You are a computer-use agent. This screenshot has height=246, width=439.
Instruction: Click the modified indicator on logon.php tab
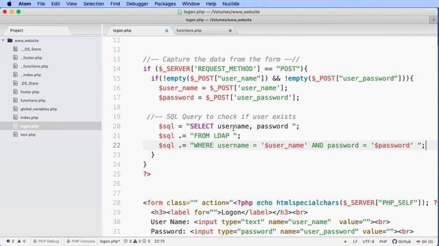click(x=167, y=31)
